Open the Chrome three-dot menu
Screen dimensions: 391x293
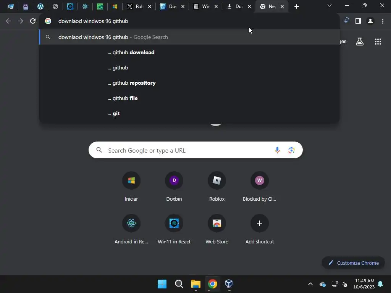click(383, 21)
